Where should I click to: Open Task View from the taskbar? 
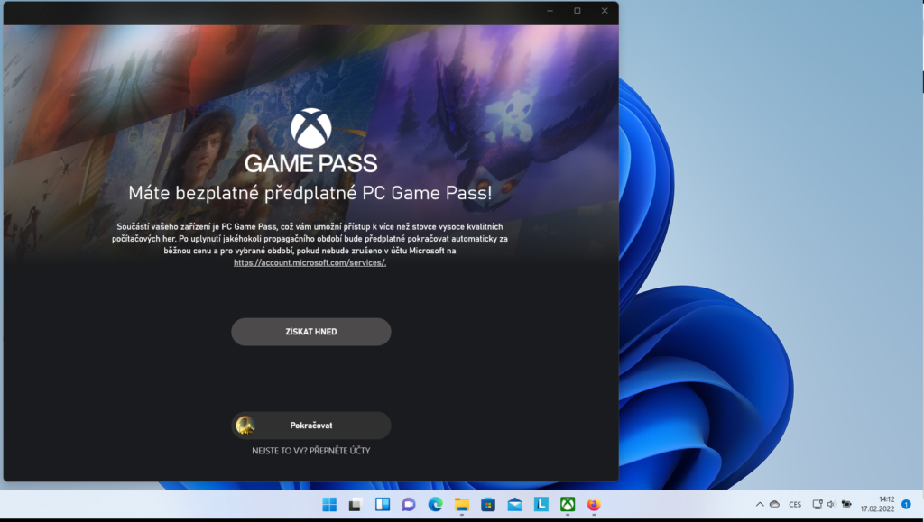[356, 504]
